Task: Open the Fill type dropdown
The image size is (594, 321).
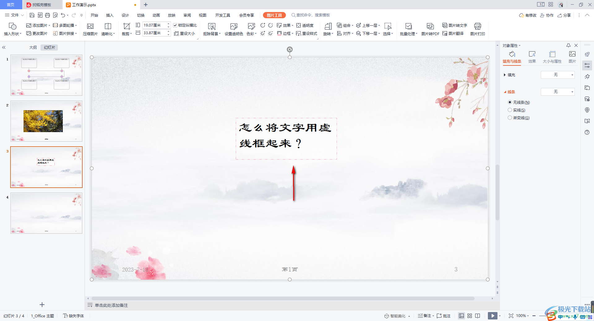Action: (x=557, y=75)
